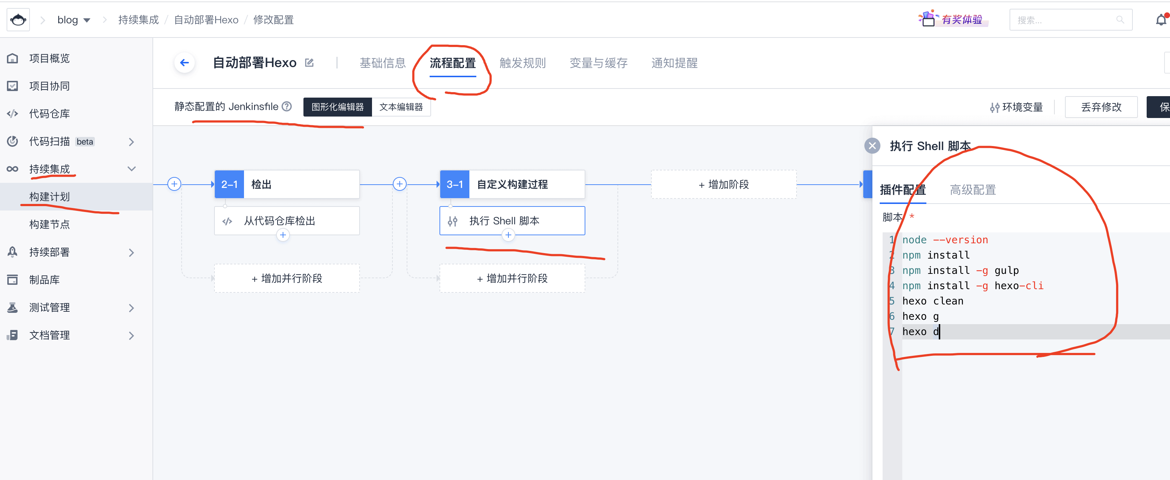1170x480 pixels.
Task: Click plus icon before the 检出 stage
Action: (174, 184)
